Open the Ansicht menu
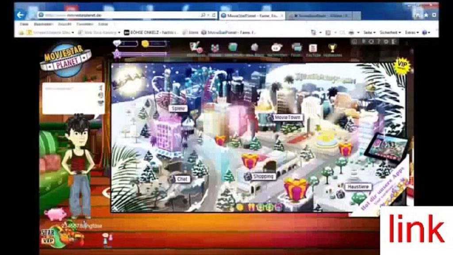 [65, 24]
